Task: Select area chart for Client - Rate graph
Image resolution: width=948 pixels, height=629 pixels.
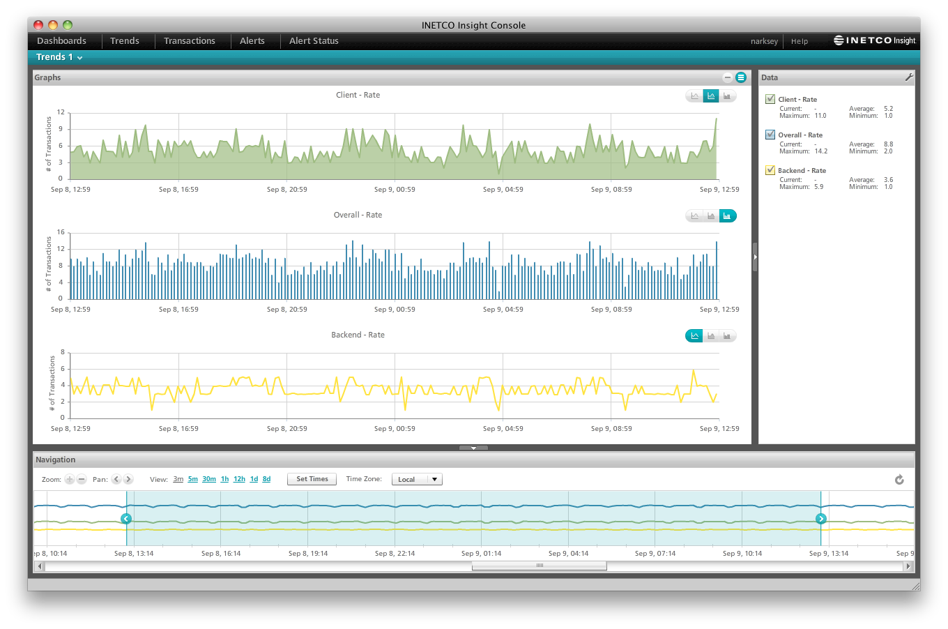Action: [x=711, y=96]
